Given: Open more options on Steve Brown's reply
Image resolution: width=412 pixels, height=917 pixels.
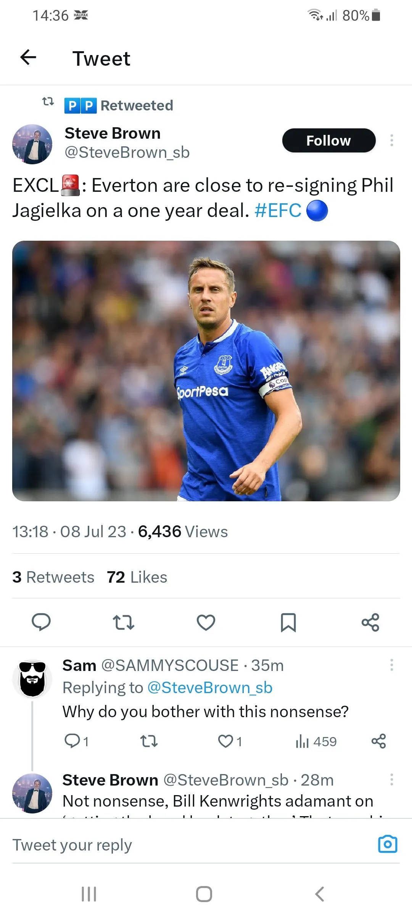Looking at the screenshot, I should coord(392,779).
